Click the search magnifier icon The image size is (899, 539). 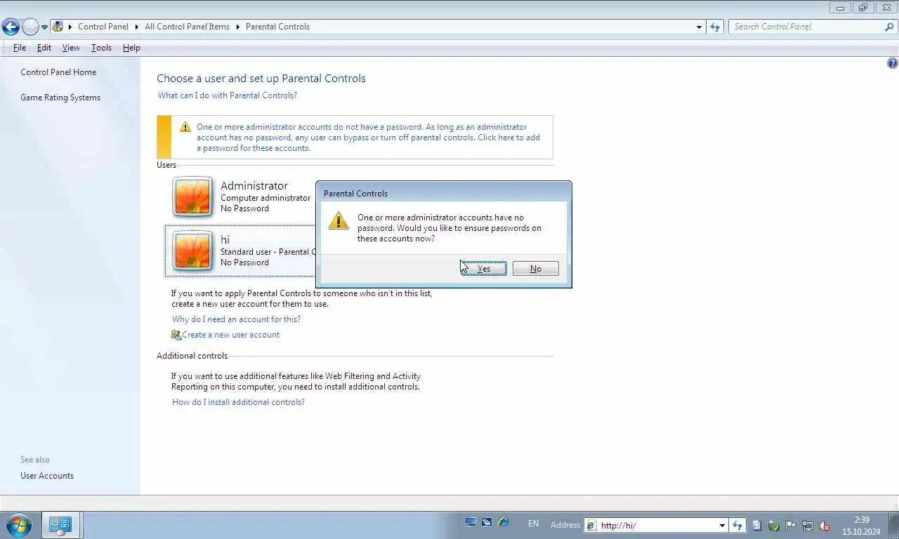(x=889, y=27)
